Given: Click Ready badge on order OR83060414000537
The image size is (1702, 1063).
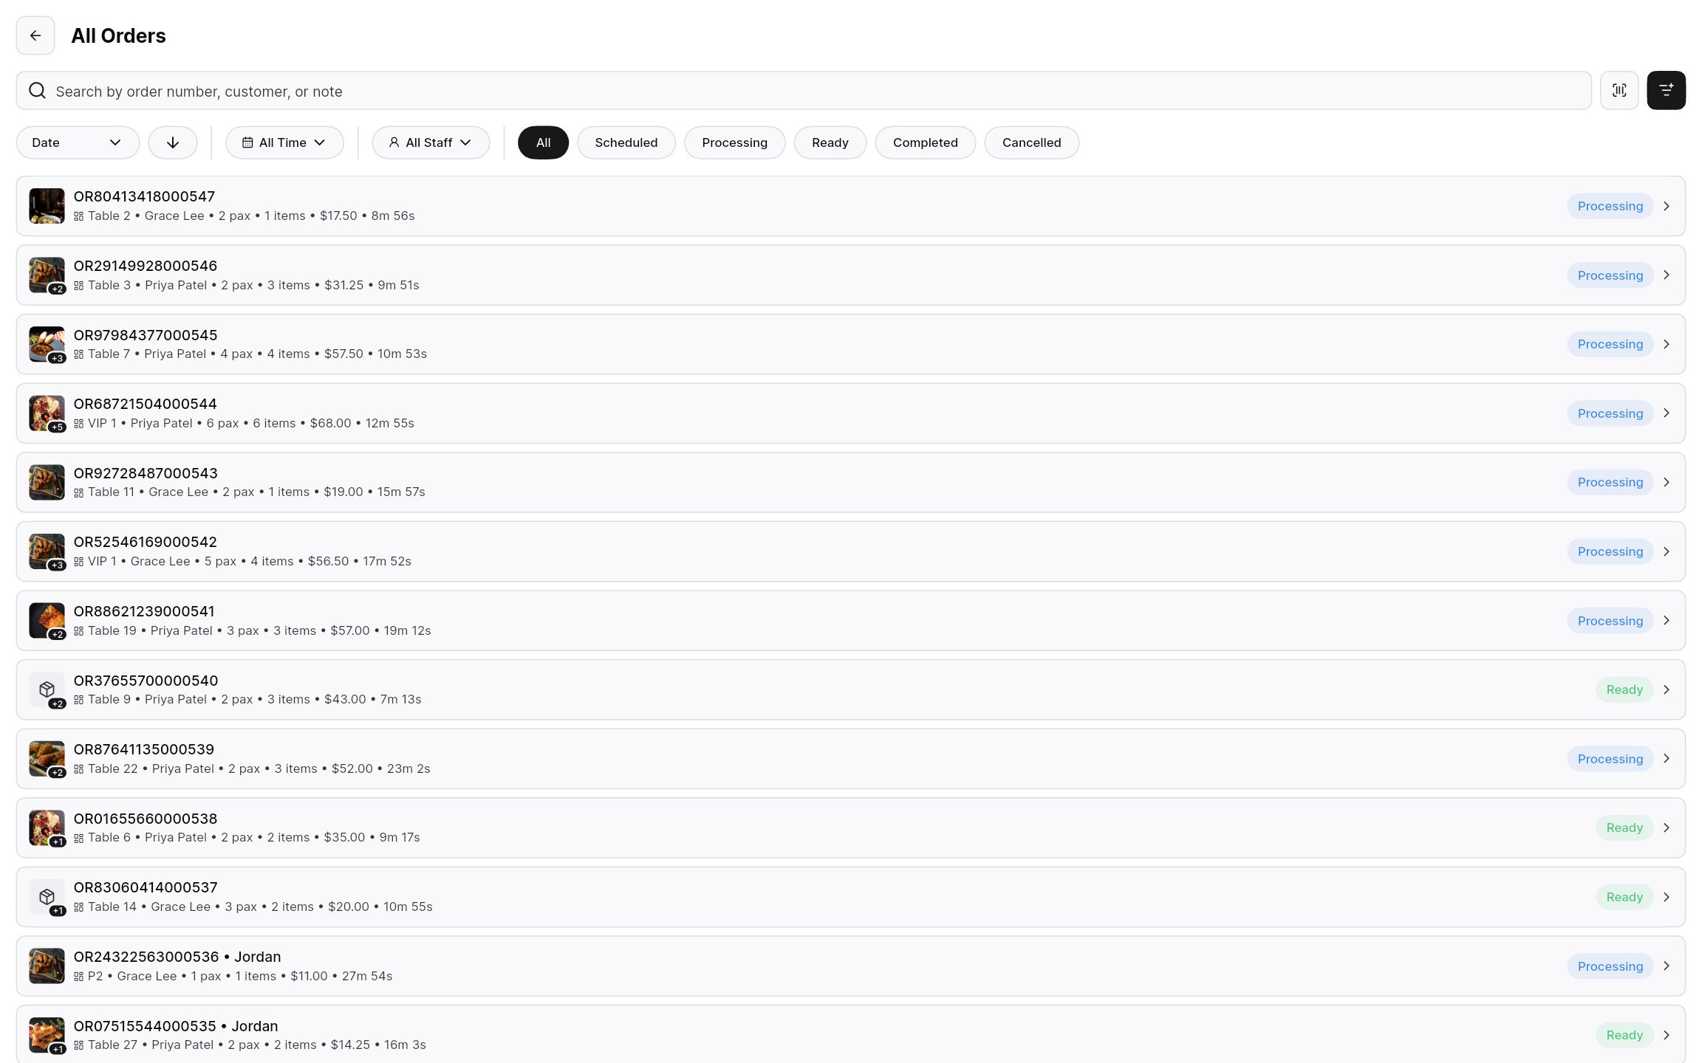Looking at the screenshot, I should tap(1624, 897).
